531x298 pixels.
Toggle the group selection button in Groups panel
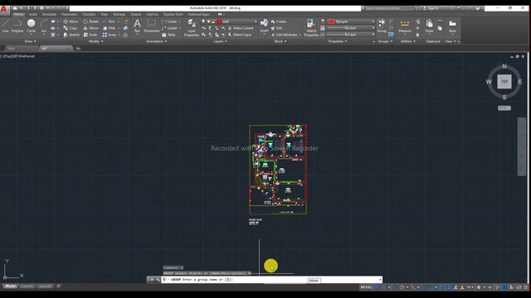pyautogui.click(x=391, y=35)
